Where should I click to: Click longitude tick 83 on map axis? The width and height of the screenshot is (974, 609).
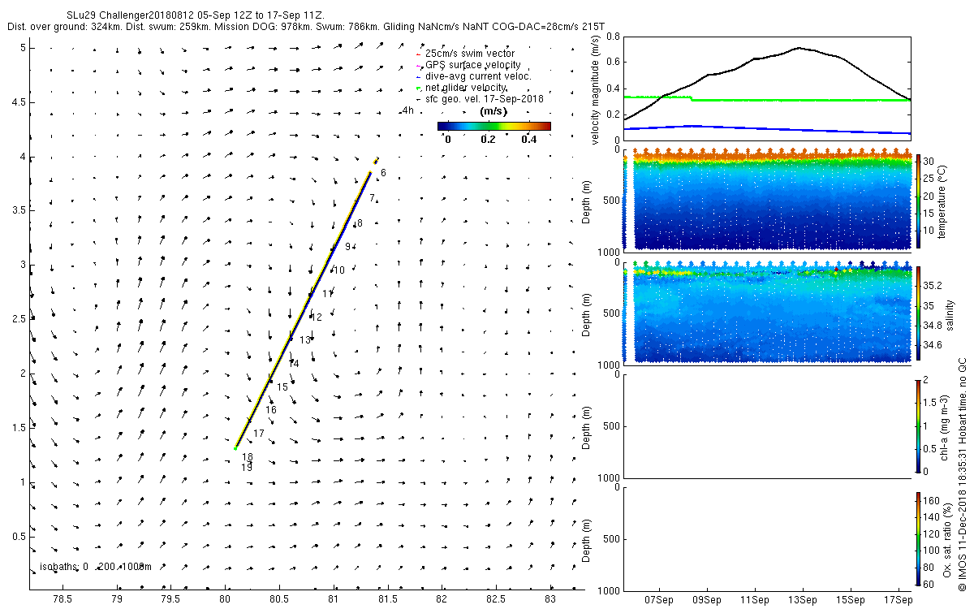550,600
